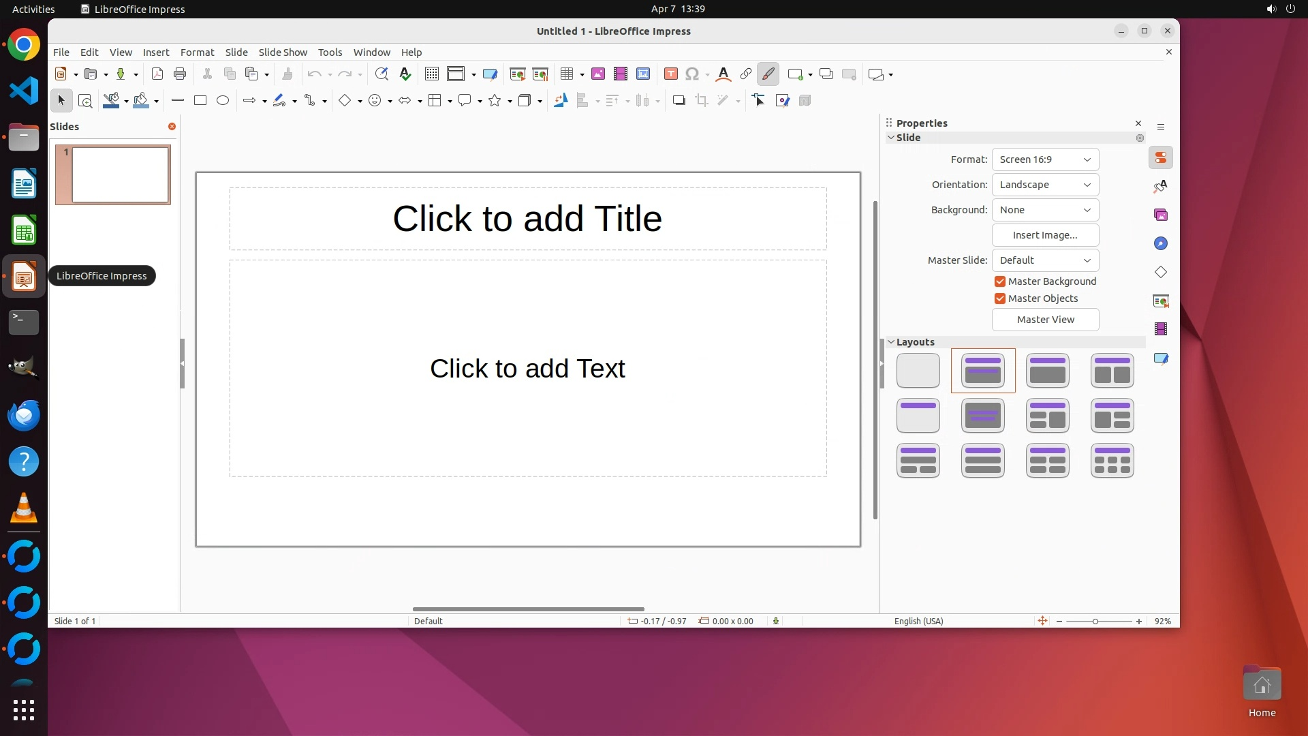The image size is (1308, 736).
Task: Open the Format menu
Action: coord(197,52)
